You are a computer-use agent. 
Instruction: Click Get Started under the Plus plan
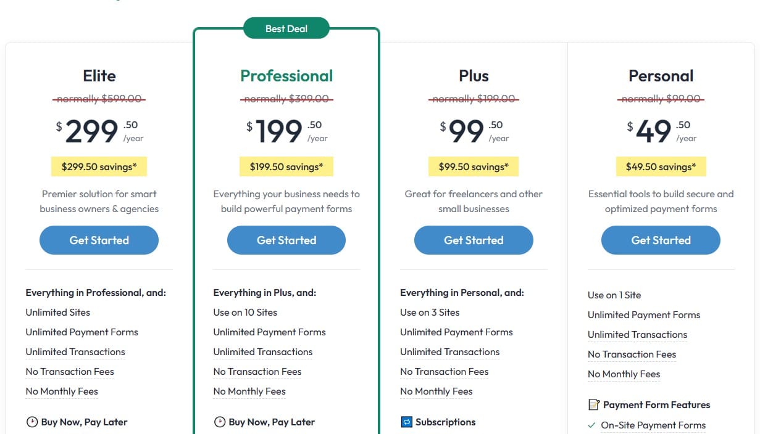(x=473, y=240)
